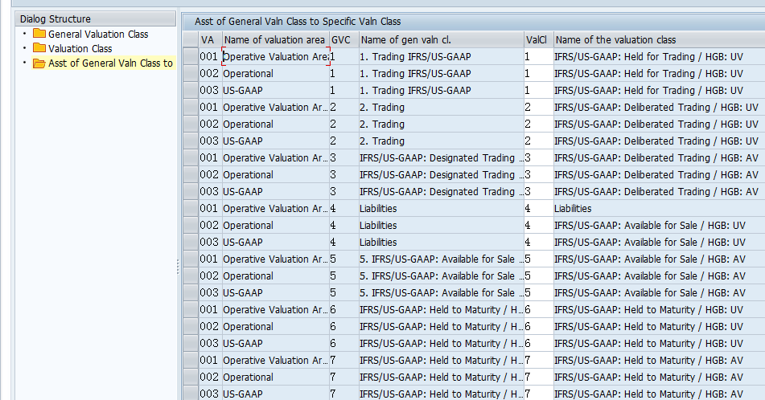Screen dimensions: 765x400
Task: Click the Name of valuation area column header
Action: (x=274, y=39)
